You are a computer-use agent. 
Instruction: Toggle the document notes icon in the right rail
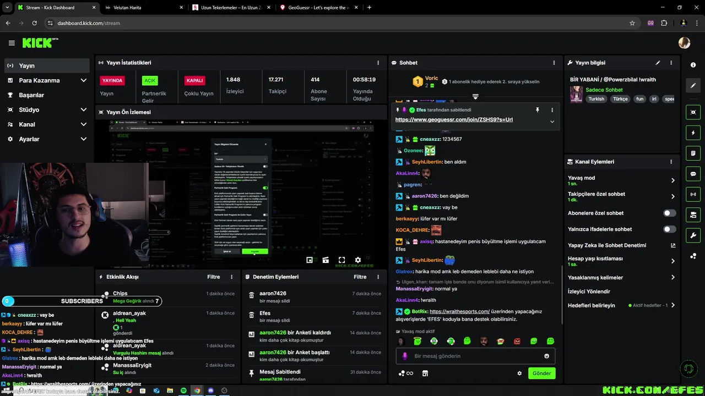pyautogui.click(x=693, y=153)
